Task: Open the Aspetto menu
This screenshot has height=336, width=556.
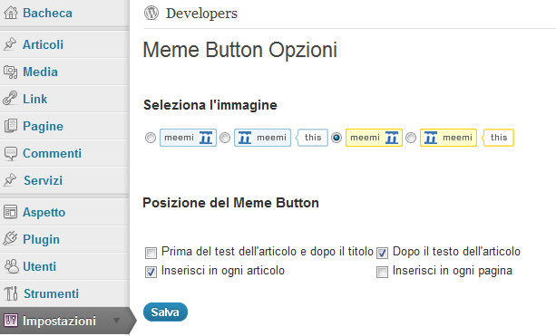Action: pos(44,212)
